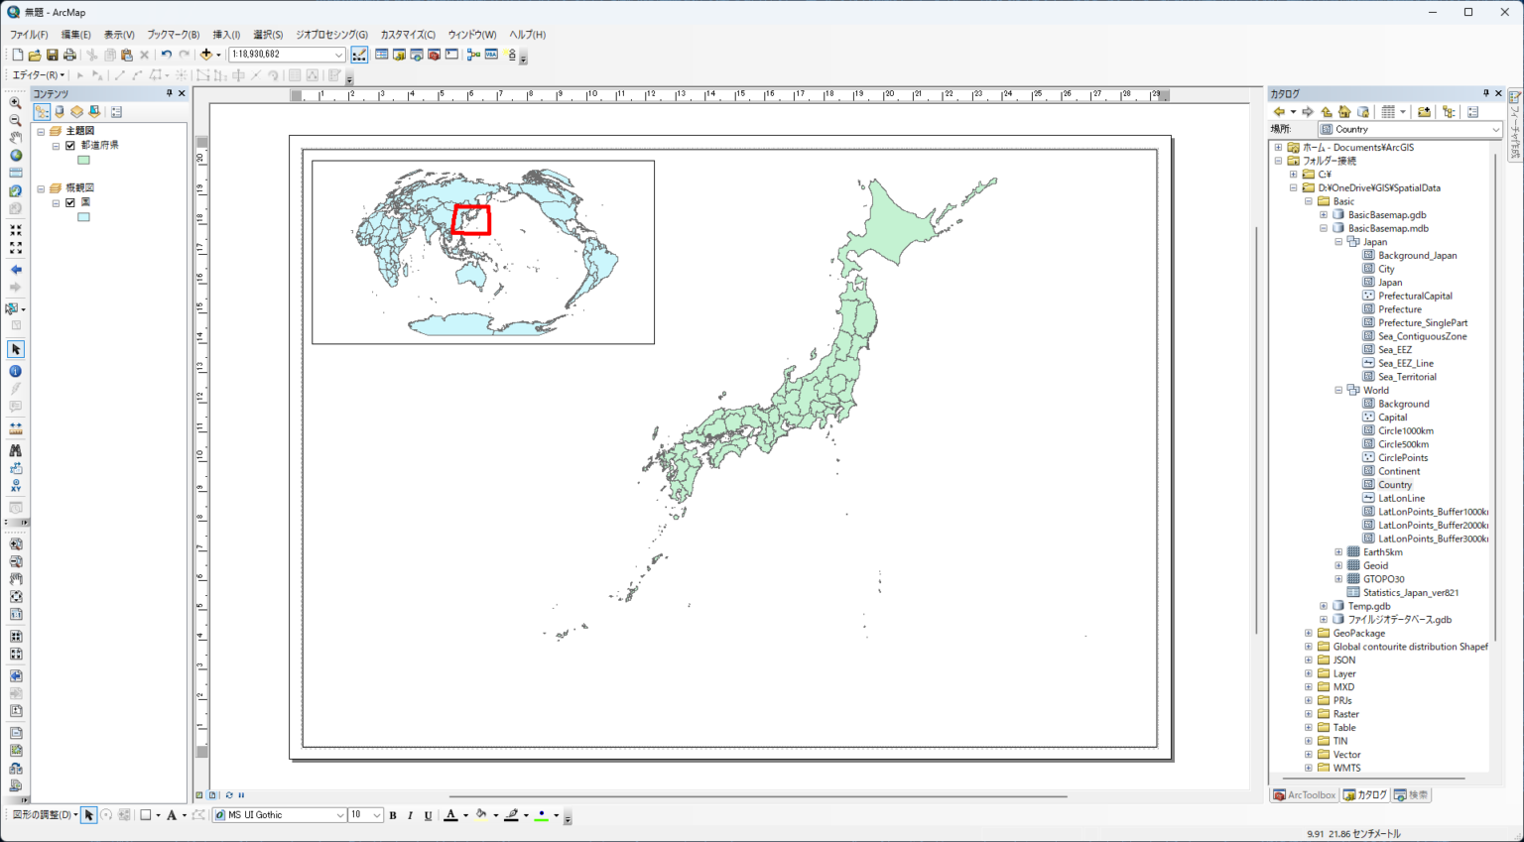Click the Save icon on the toolbar

pos(52,55)
